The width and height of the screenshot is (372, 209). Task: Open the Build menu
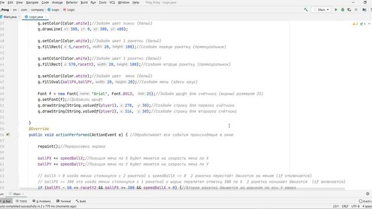click(x=84, y=2)
